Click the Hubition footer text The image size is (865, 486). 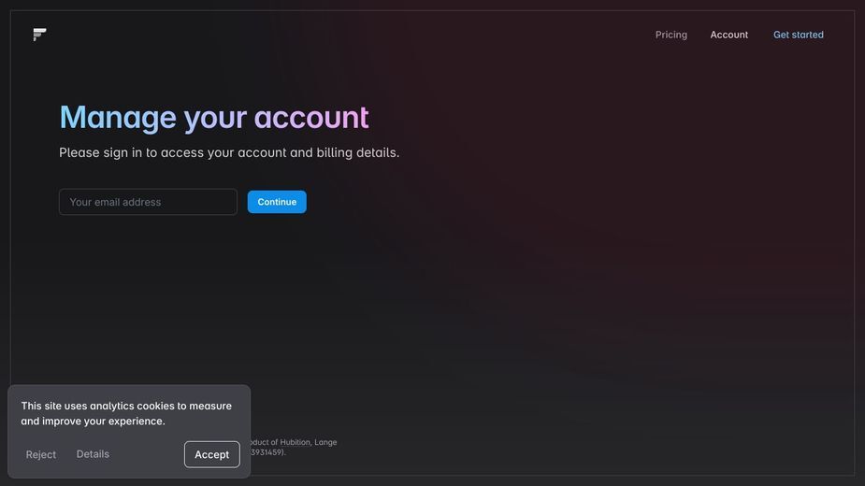(296, 442)
